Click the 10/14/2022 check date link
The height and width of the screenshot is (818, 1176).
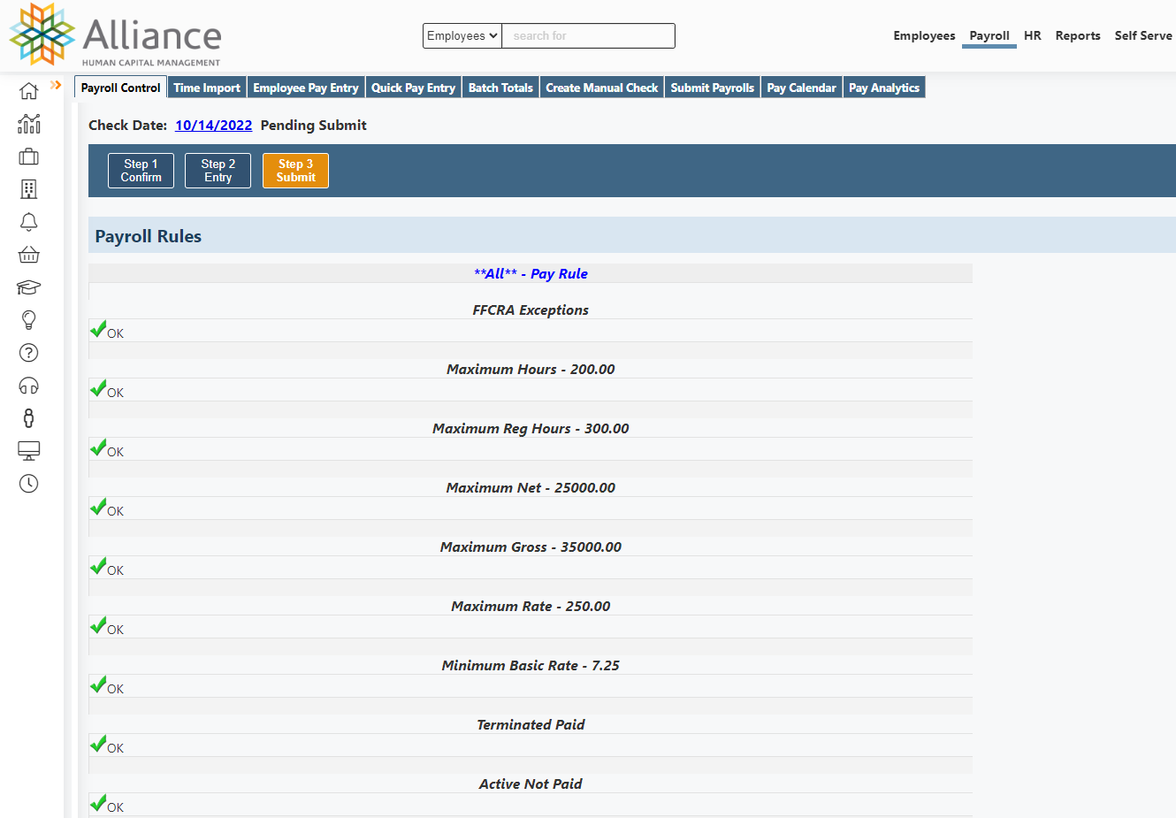[214, 126]
